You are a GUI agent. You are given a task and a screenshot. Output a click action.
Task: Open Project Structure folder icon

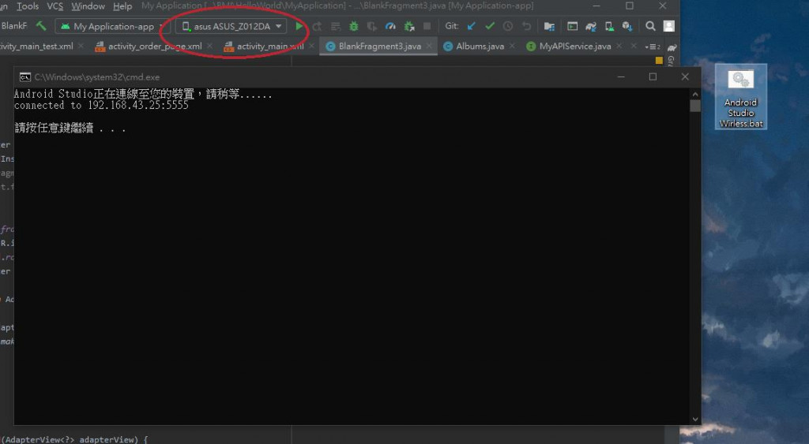pos(549,26)
